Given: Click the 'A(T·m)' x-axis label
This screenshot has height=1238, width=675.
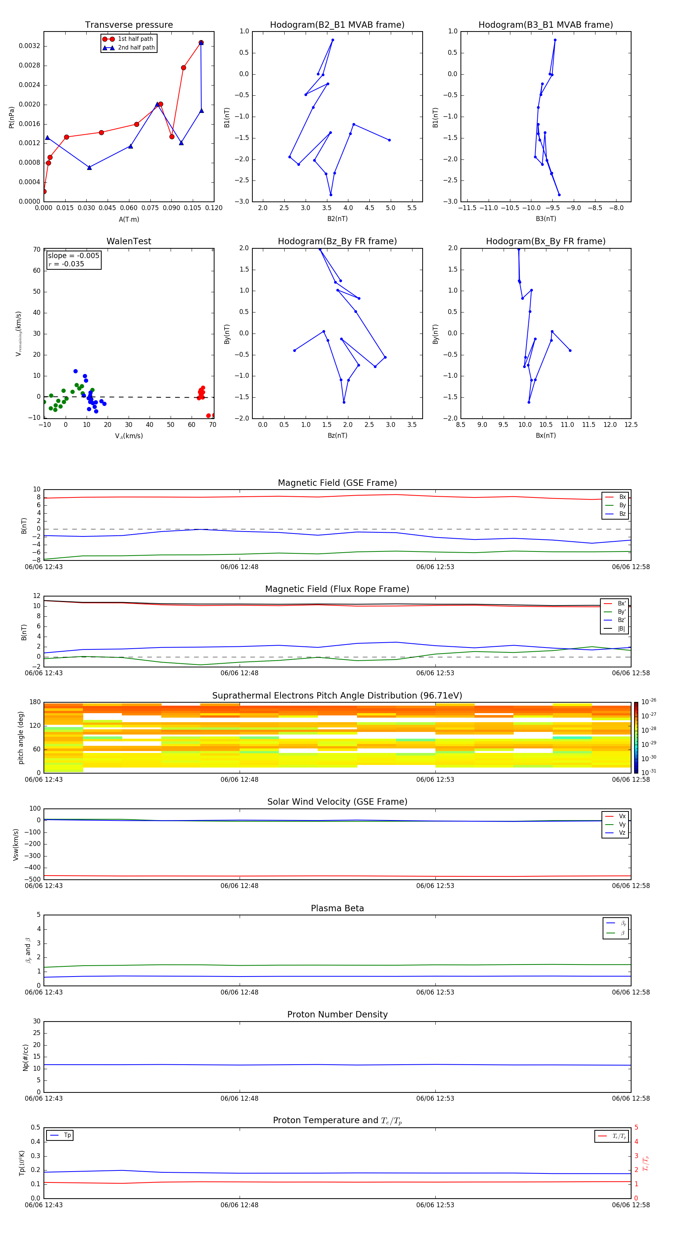Looking at the screenshot, I should pyautogui.click(x=129, y=219).
